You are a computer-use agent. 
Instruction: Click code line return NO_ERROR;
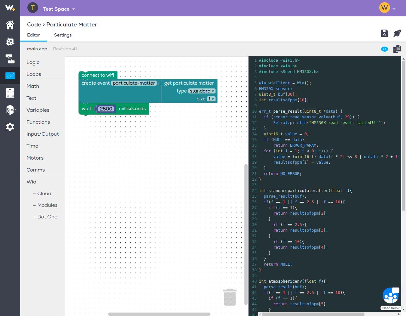(x=283, y=174)
